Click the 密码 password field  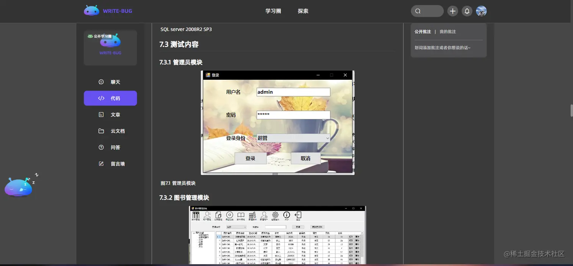click(293, 115)
